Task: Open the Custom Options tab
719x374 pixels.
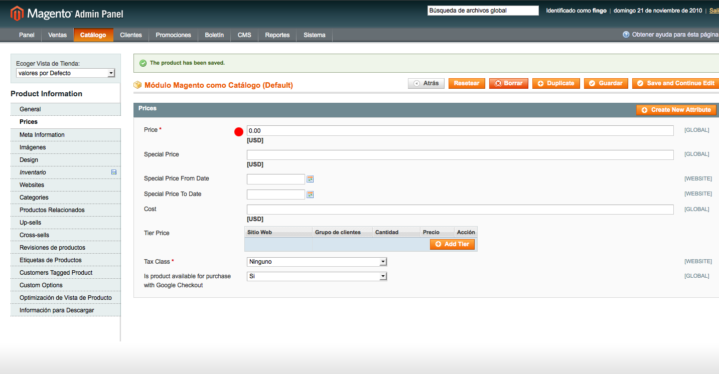Action: pyautogui.click(x=66, y=285)
